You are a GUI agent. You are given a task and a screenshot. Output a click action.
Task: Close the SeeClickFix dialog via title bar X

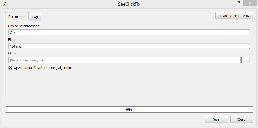point(250,3)
